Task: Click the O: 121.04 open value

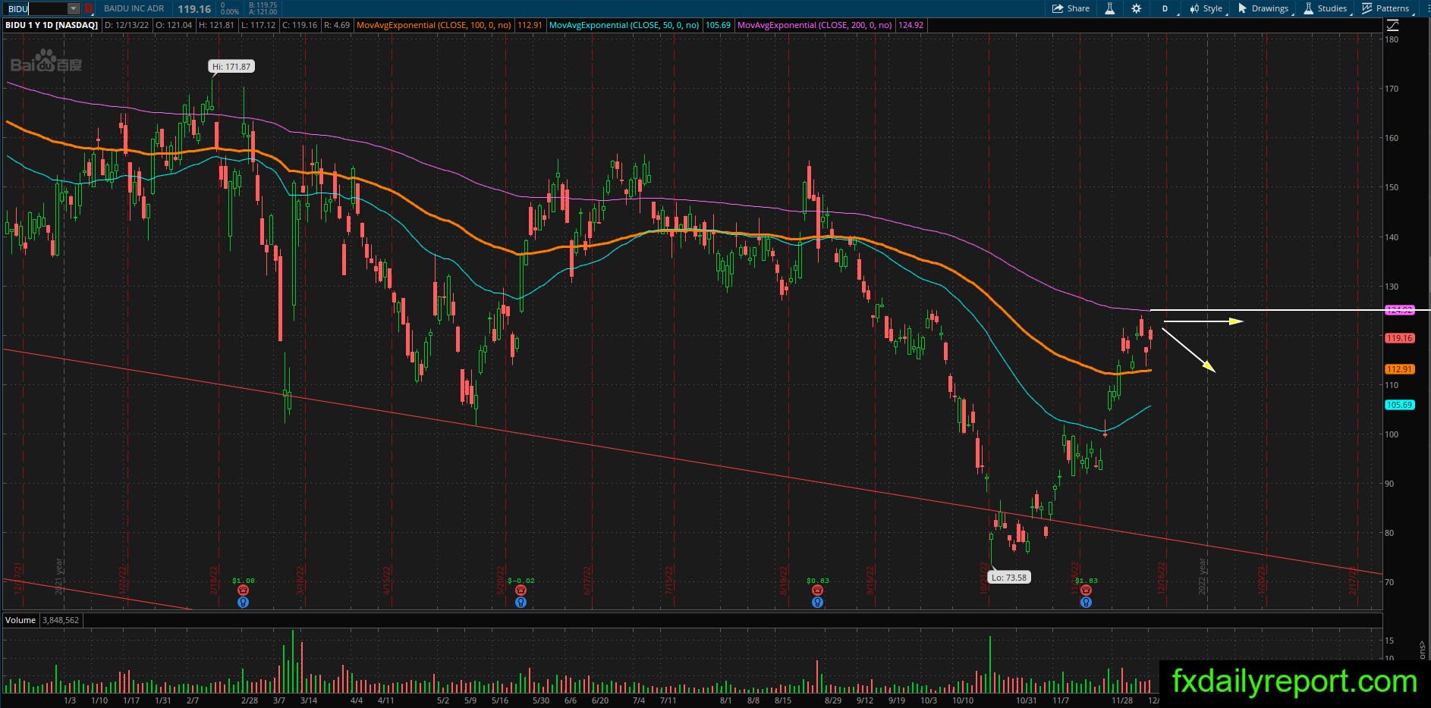Action: click(173, 25)
